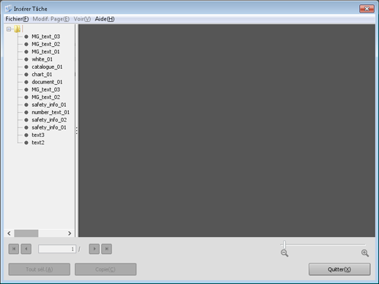Select the number_text_01 tree item

51,112
